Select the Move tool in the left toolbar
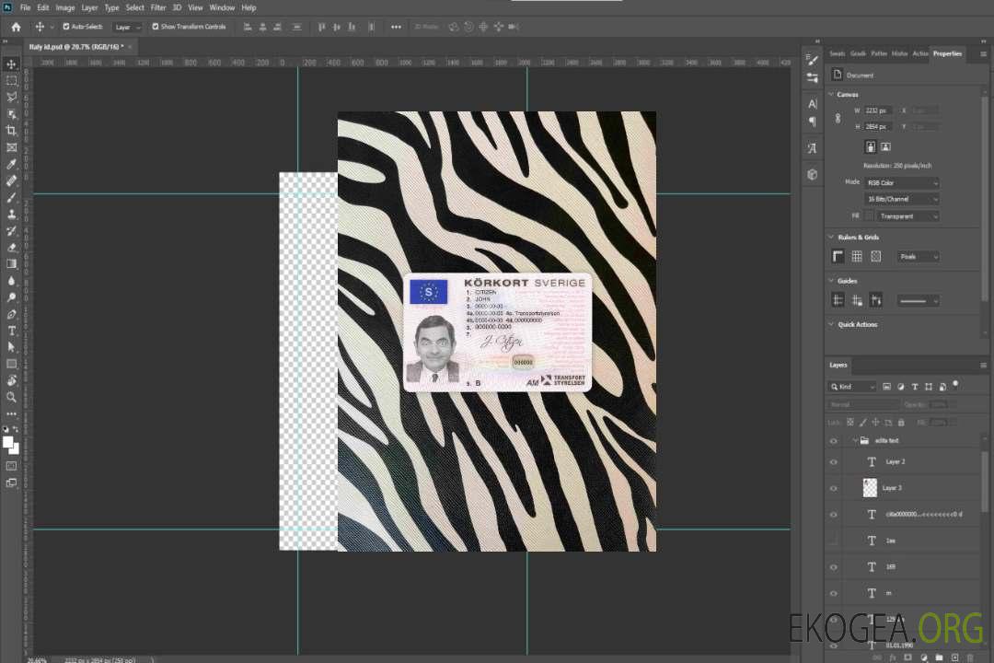This screenshot has height=663, width=994. 11,64
